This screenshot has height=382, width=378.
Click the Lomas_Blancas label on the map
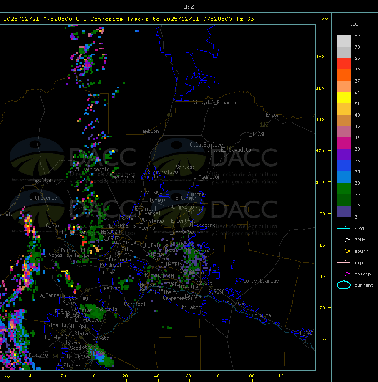(x=261, y=281)
